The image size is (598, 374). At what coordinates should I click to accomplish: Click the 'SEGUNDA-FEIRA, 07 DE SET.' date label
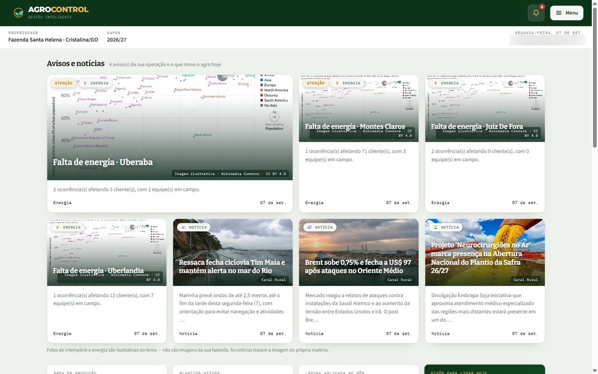(549, 33)
